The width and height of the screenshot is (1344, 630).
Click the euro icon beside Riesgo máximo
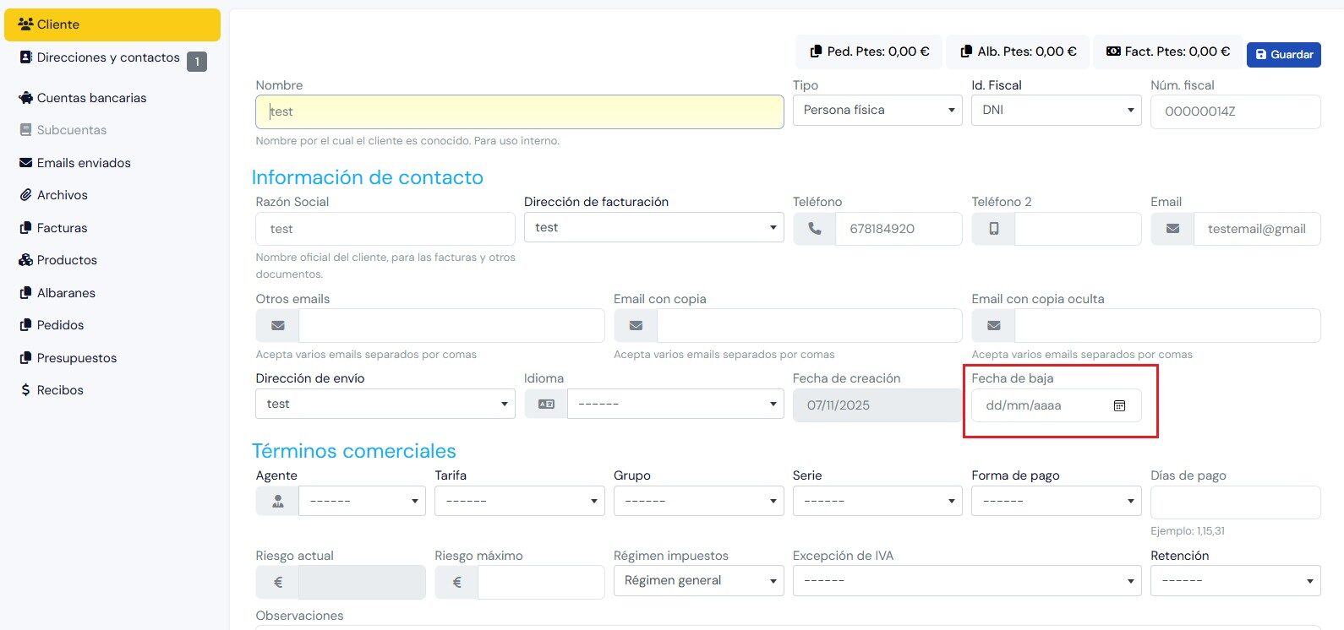[x=456, y=582]
